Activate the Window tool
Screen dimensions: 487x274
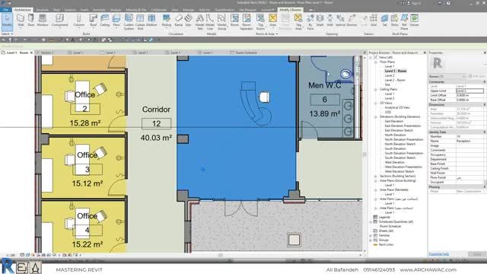click(x=43, y=21)
